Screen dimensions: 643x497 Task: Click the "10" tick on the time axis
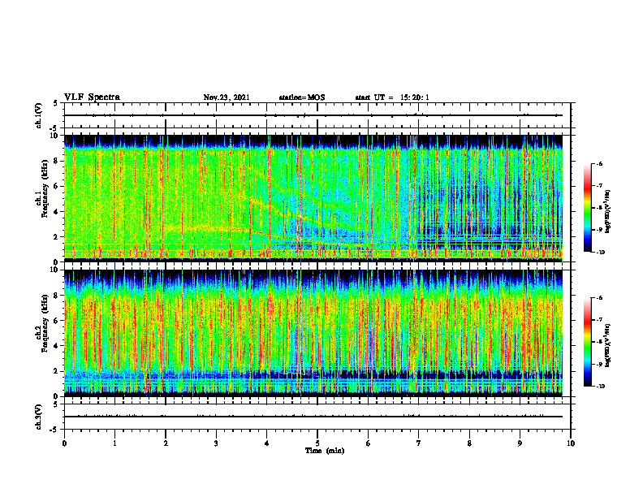coord(571,443)
